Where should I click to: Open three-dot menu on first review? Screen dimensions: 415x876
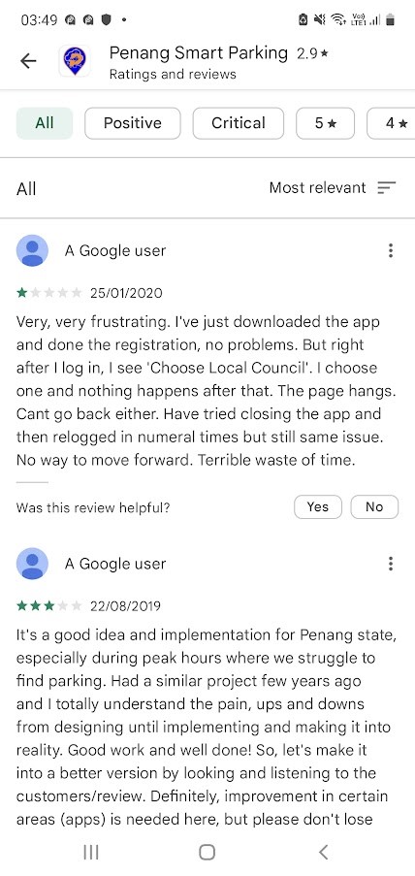(391, 250)
